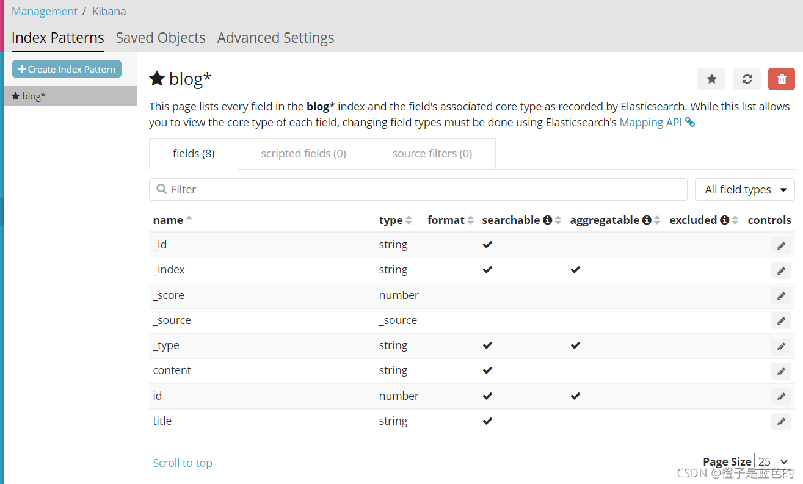Edit the _index field with pencil icon
Screen dimensions: 803x484
[x=781, y=270]
